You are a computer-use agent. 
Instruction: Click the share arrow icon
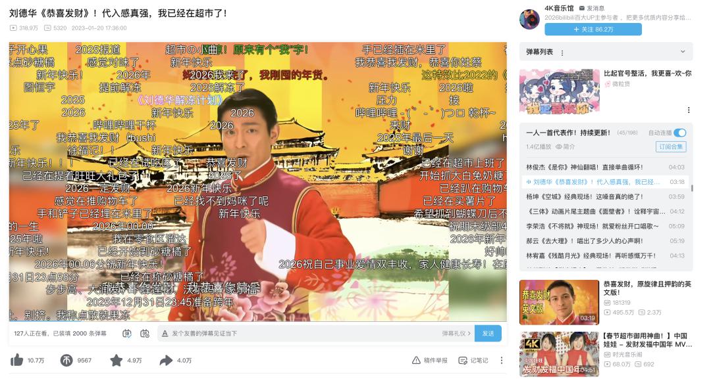[x=166, y=360]
